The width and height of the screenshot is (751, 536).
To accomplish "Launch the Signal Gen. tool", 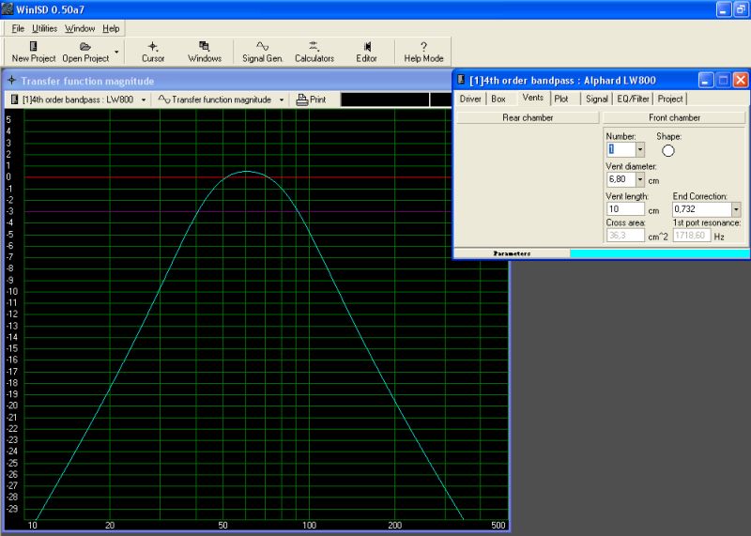I will coord(262,52).
